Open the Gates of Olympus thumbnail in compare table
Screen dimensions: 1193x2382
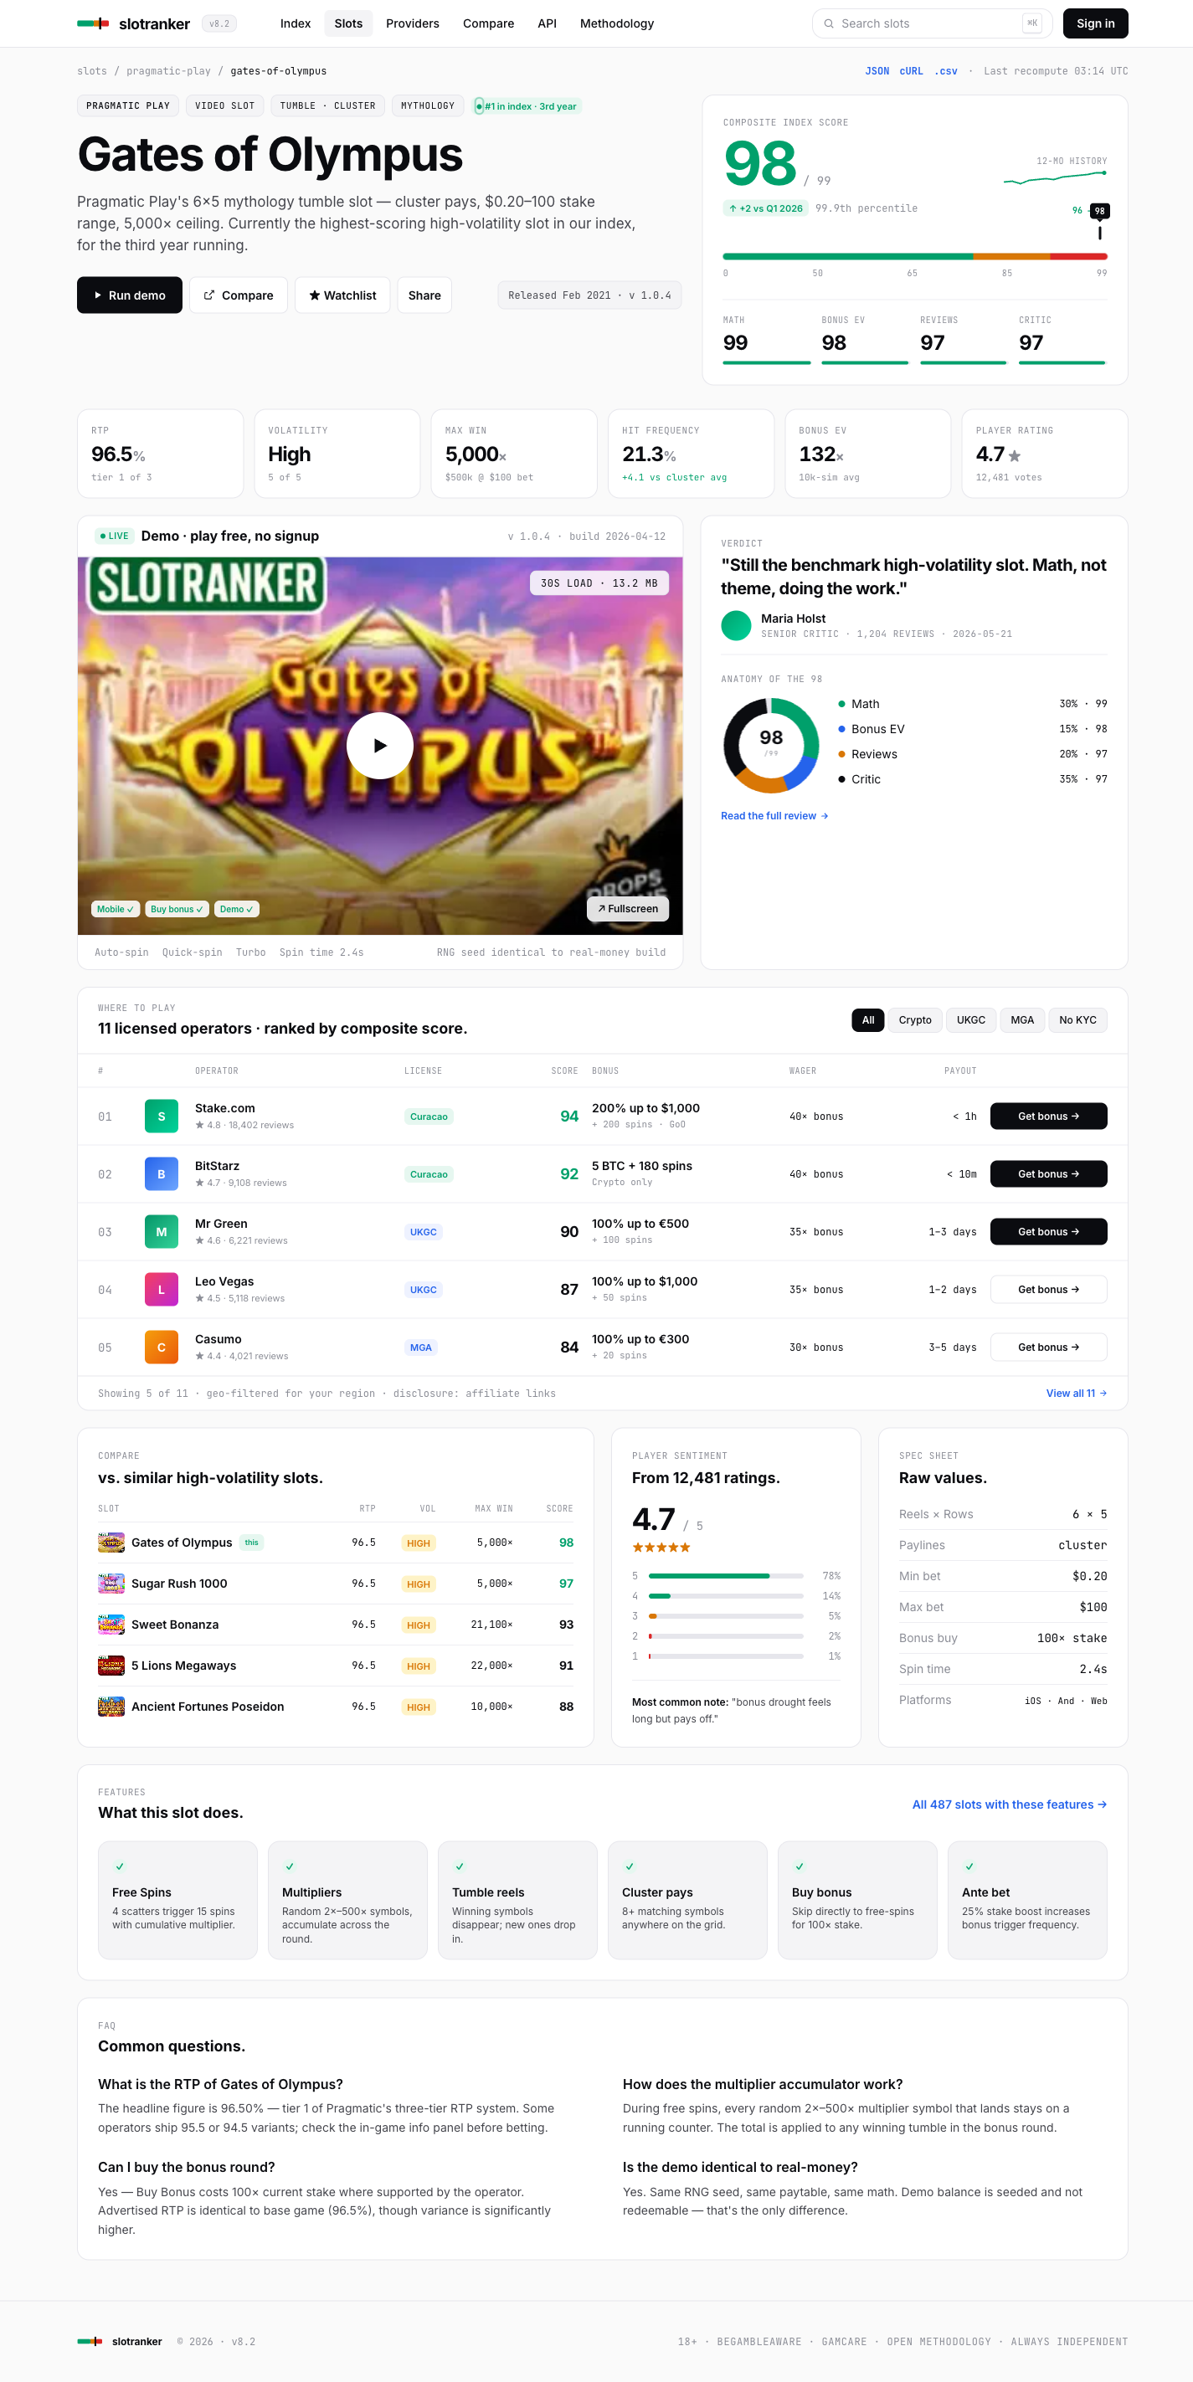click(x=111, y=1543)
